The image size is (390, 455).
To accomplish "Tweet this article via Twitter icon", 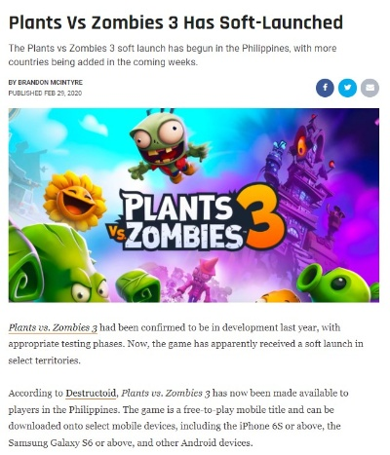I will point(347,88).
